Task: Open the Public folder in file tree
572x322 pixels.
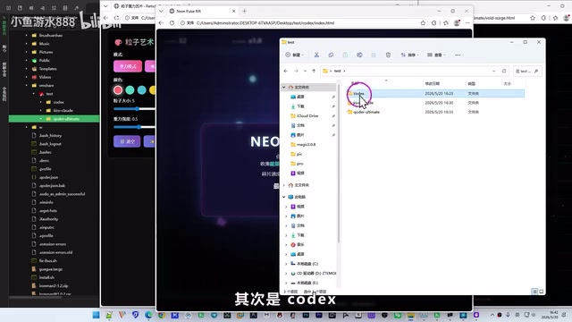Action: point(44,60)
